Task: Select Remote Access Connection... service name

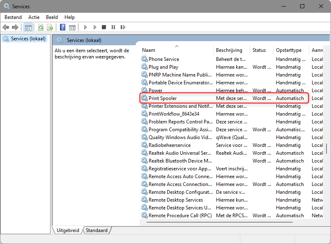Action: 180,184
